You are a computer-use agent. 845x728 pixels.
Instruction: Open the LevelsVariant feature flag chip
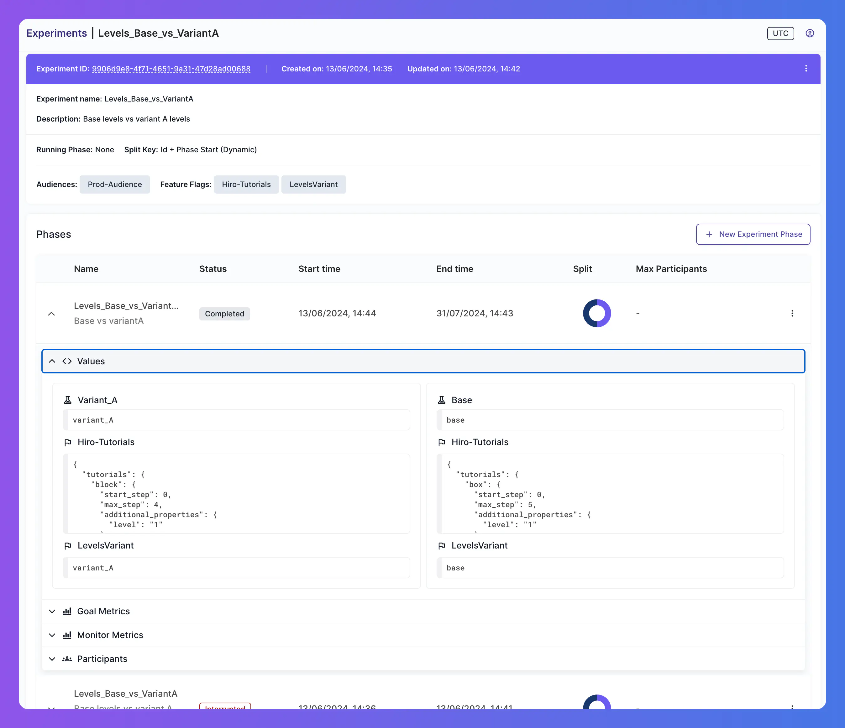(x=314, y=185)
